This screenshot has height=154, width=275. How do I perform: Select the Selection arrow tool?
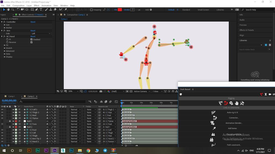pos(4,10)
